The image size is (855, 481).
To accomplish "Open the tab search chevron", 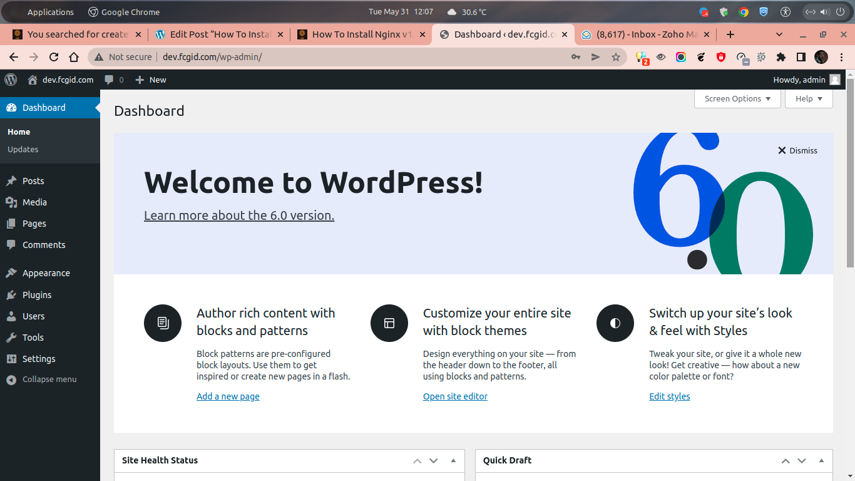I will pyautogui.click(x=779, y=34).
